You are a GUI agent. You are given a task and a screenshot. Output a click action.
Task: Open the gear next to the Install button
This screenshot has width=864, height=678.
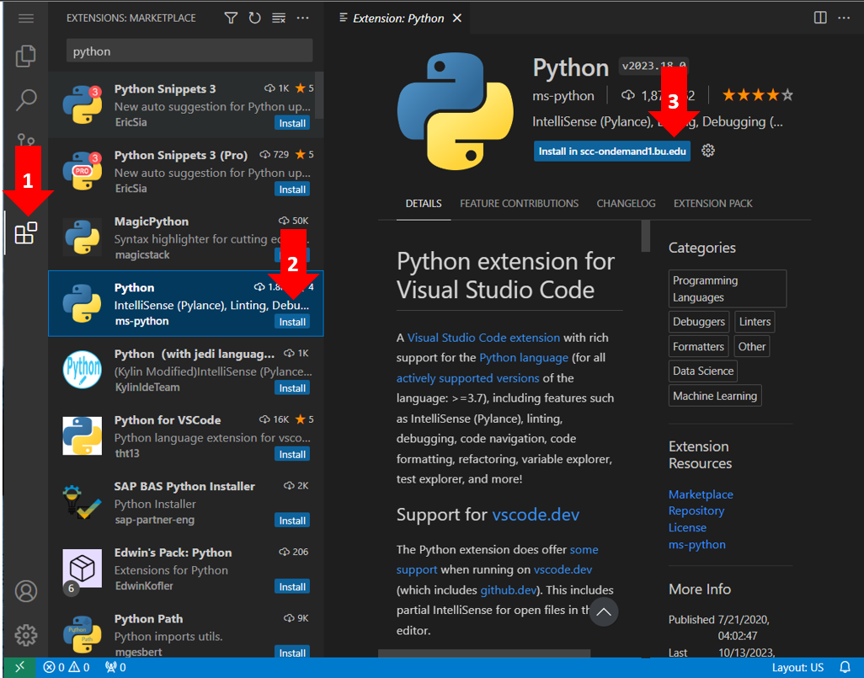708,152
